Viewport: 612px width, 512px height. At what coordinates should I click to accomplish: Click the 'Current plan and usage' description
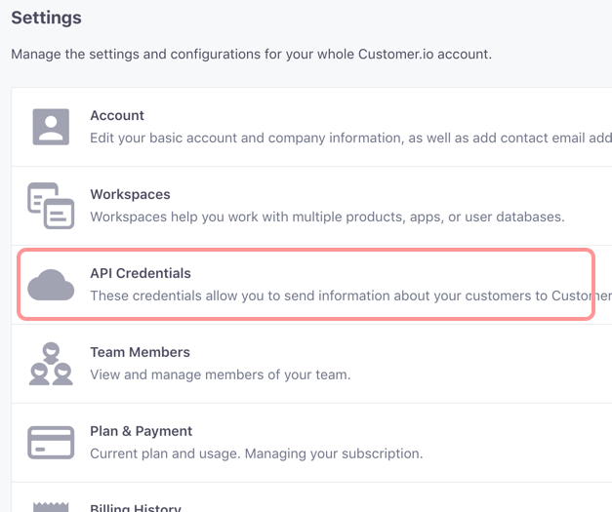point(256,453)
